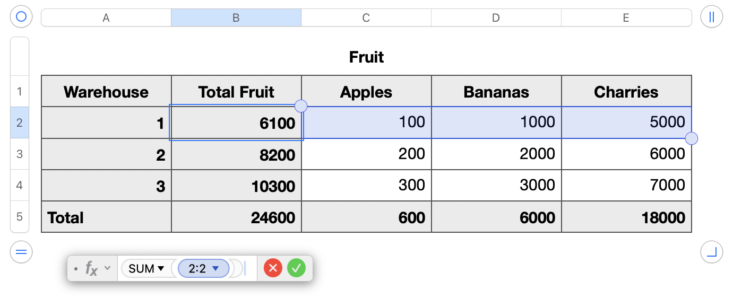Click the green checkmark to accept formula

[x=296, y=268]
